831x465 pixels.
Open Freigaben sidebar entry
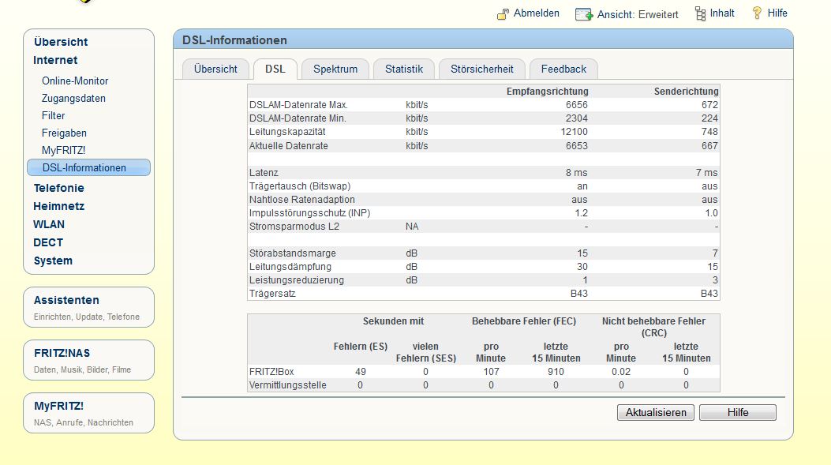pos(64,133)
